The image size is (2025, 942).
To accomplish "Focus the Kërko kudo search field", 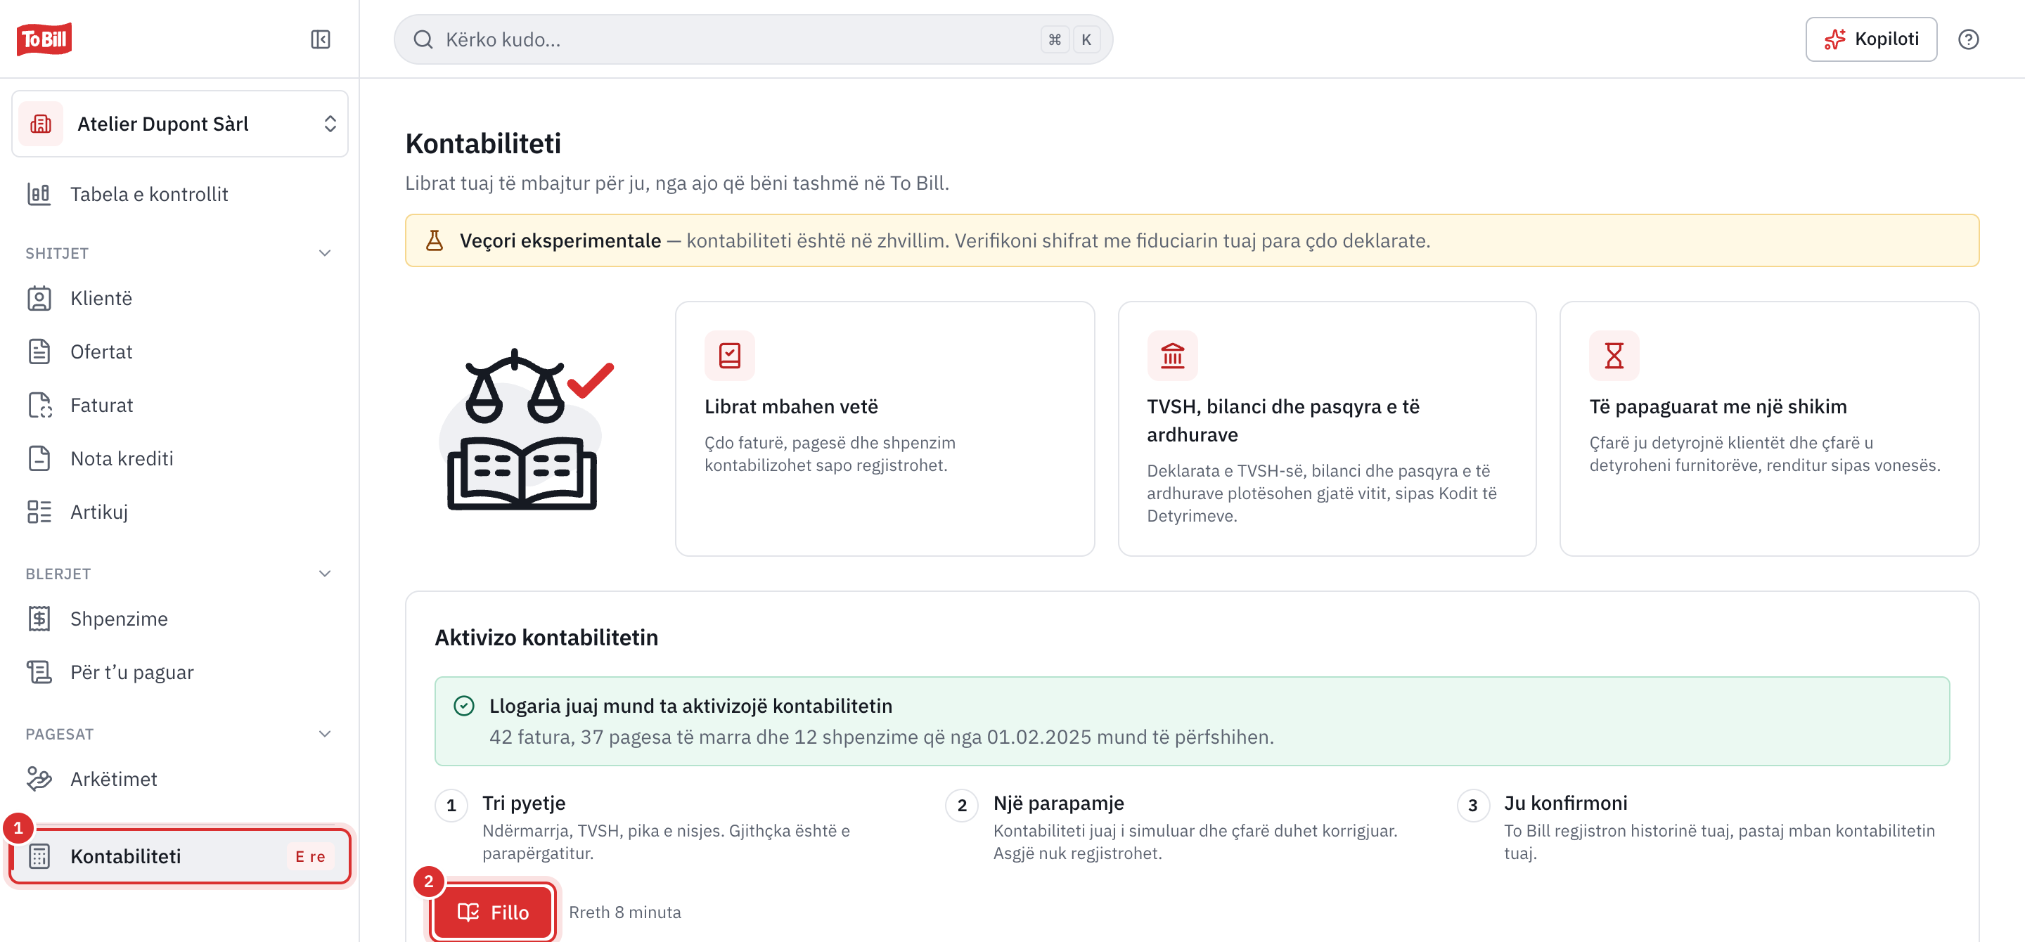I will [x=752, y=39].
